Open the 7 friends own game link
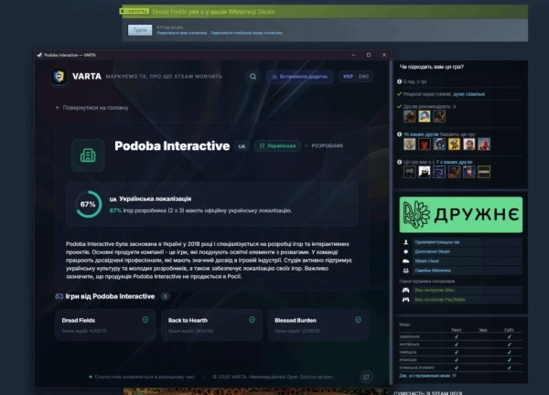 point(454,162)
